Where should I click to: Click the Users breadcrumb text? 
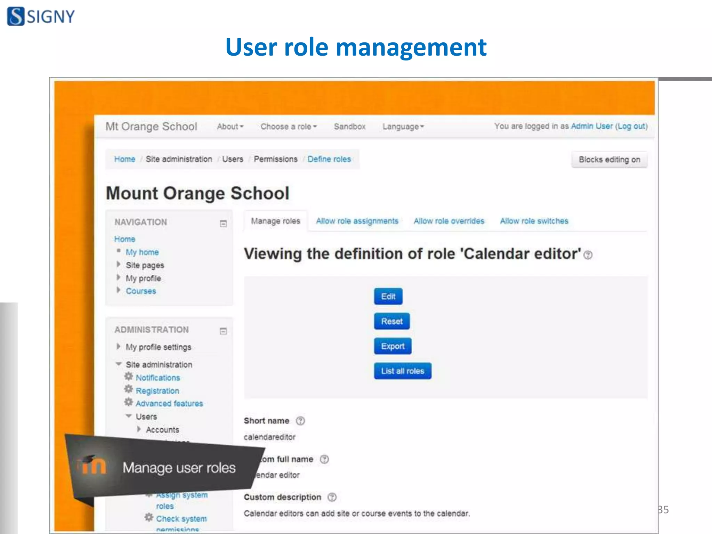pyautogui.click(x=233, y=159)
